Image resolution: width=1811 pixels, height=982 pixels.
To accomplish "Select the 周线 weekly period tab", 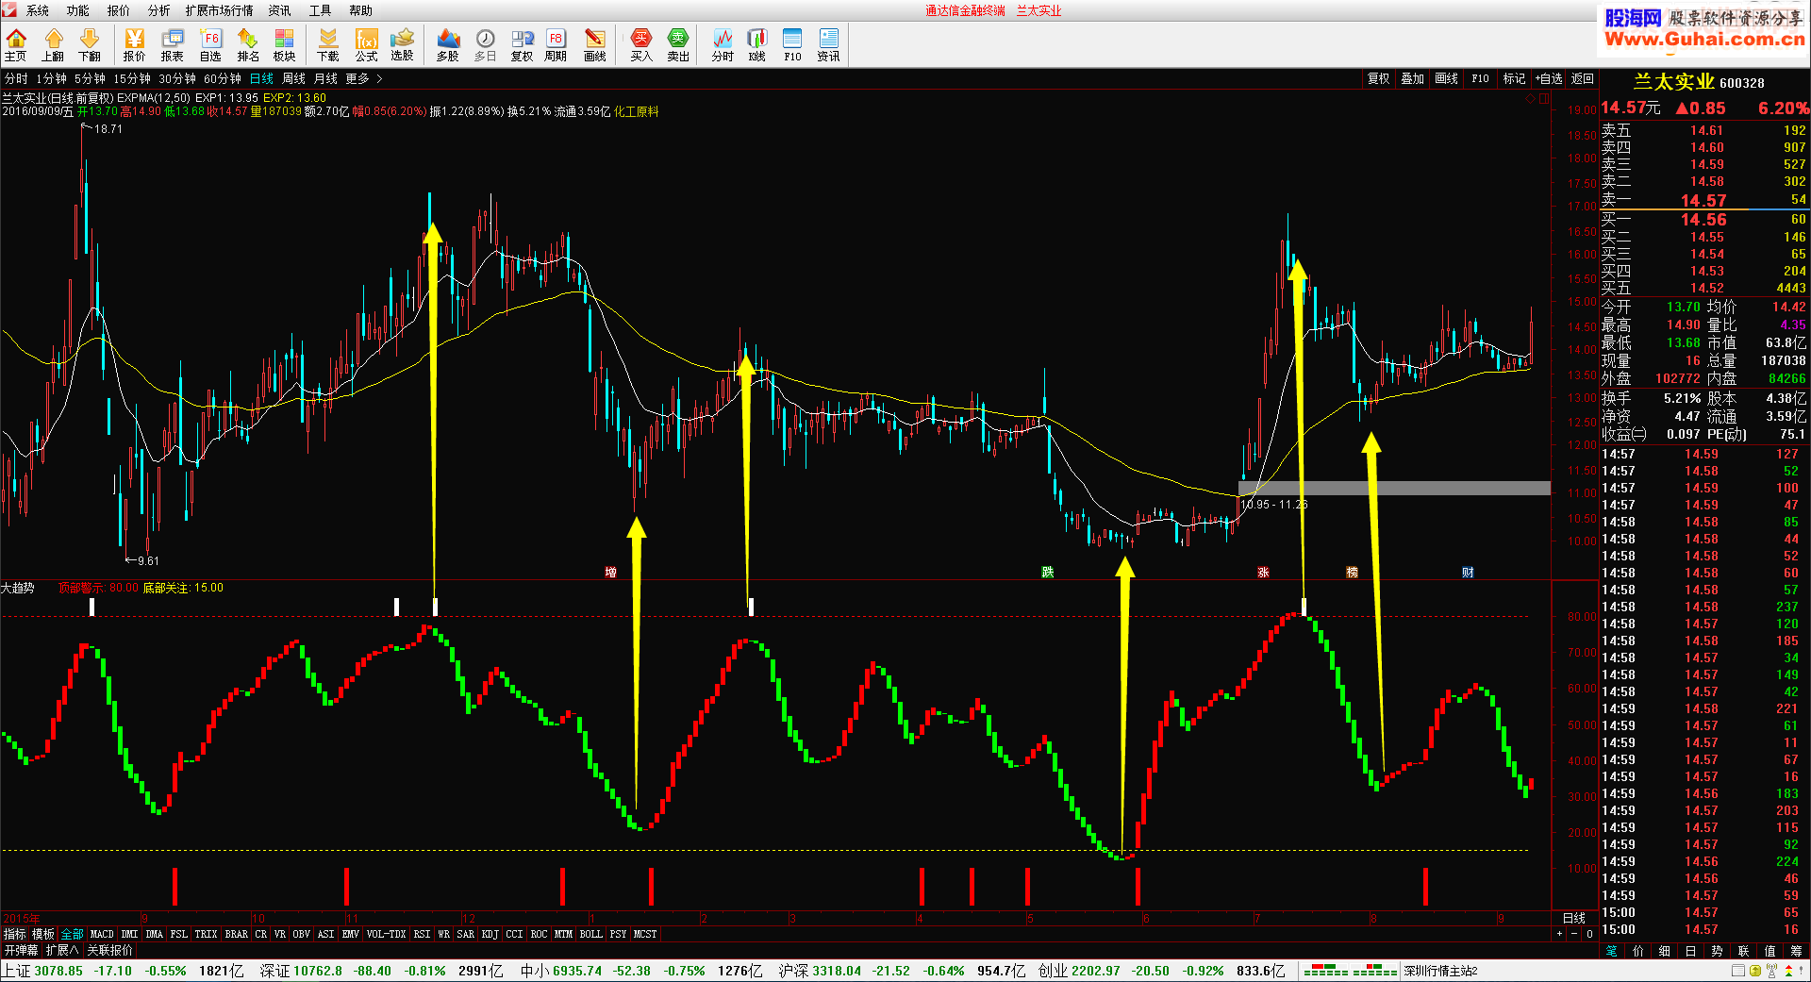I will 294,79.
